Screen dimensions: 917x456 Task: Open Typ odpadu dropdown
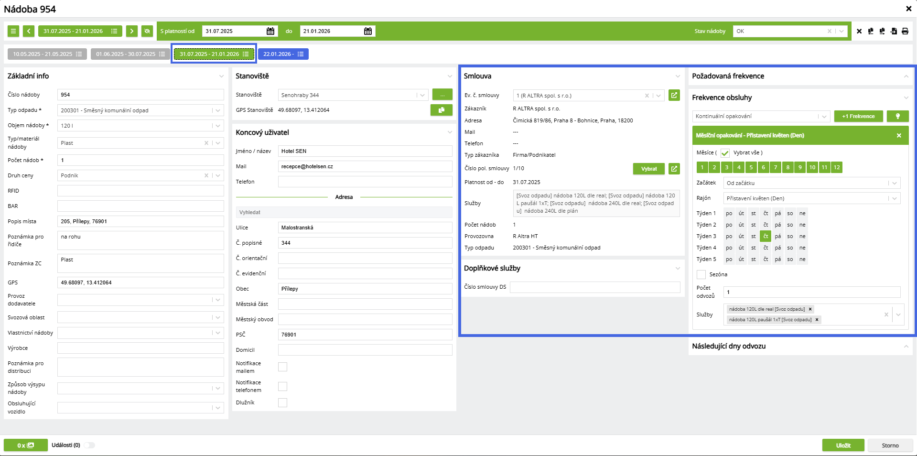pos(218,110)
